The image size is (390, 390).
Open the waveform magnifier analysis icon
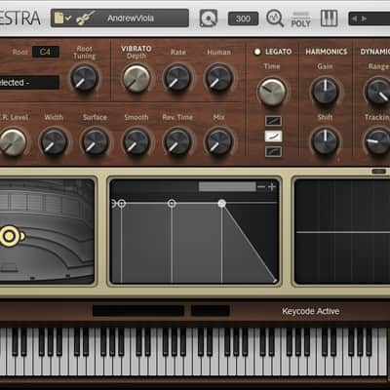tap(275, 19)
